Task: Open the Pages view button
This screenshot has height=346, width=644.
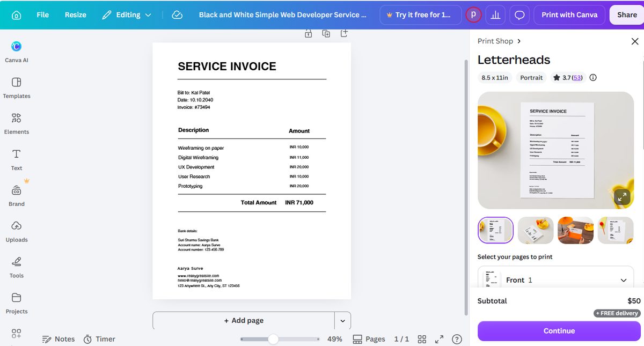Action: pos(369,339)
